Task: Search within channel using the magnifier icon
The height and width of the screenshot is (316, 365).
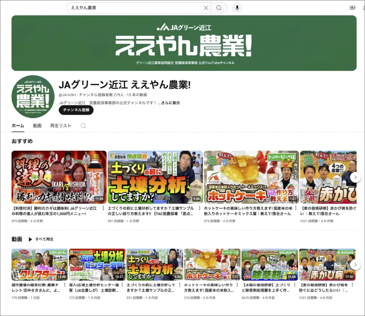Action: 83,126
